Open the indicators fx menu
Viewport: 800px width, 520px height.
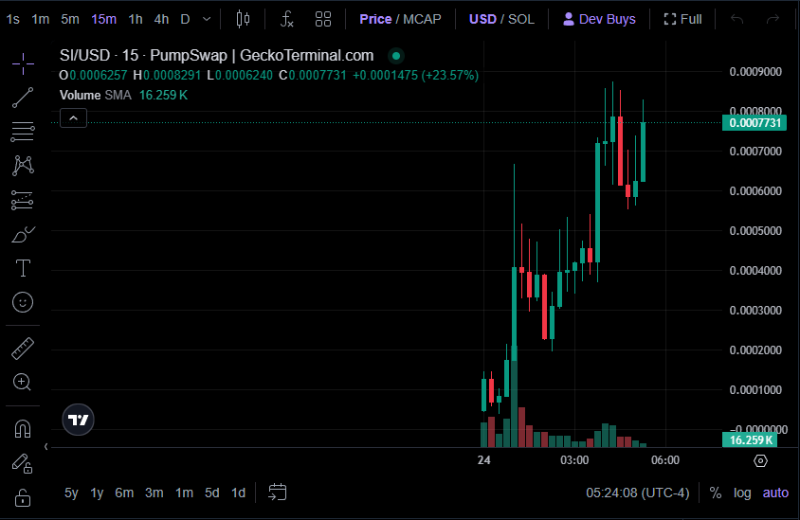point(287,19)
